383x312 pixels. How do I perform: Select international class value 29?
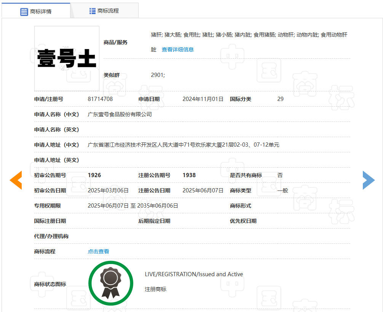[x=281, y=99]
